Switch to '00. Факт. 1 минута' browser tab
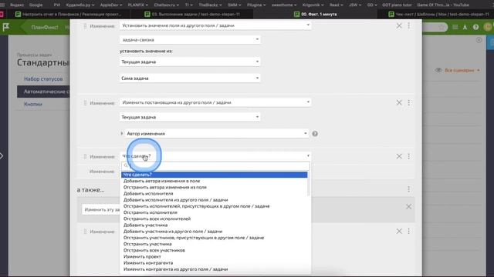This screenshot has height=277, width=494. [x=315, y=14]
